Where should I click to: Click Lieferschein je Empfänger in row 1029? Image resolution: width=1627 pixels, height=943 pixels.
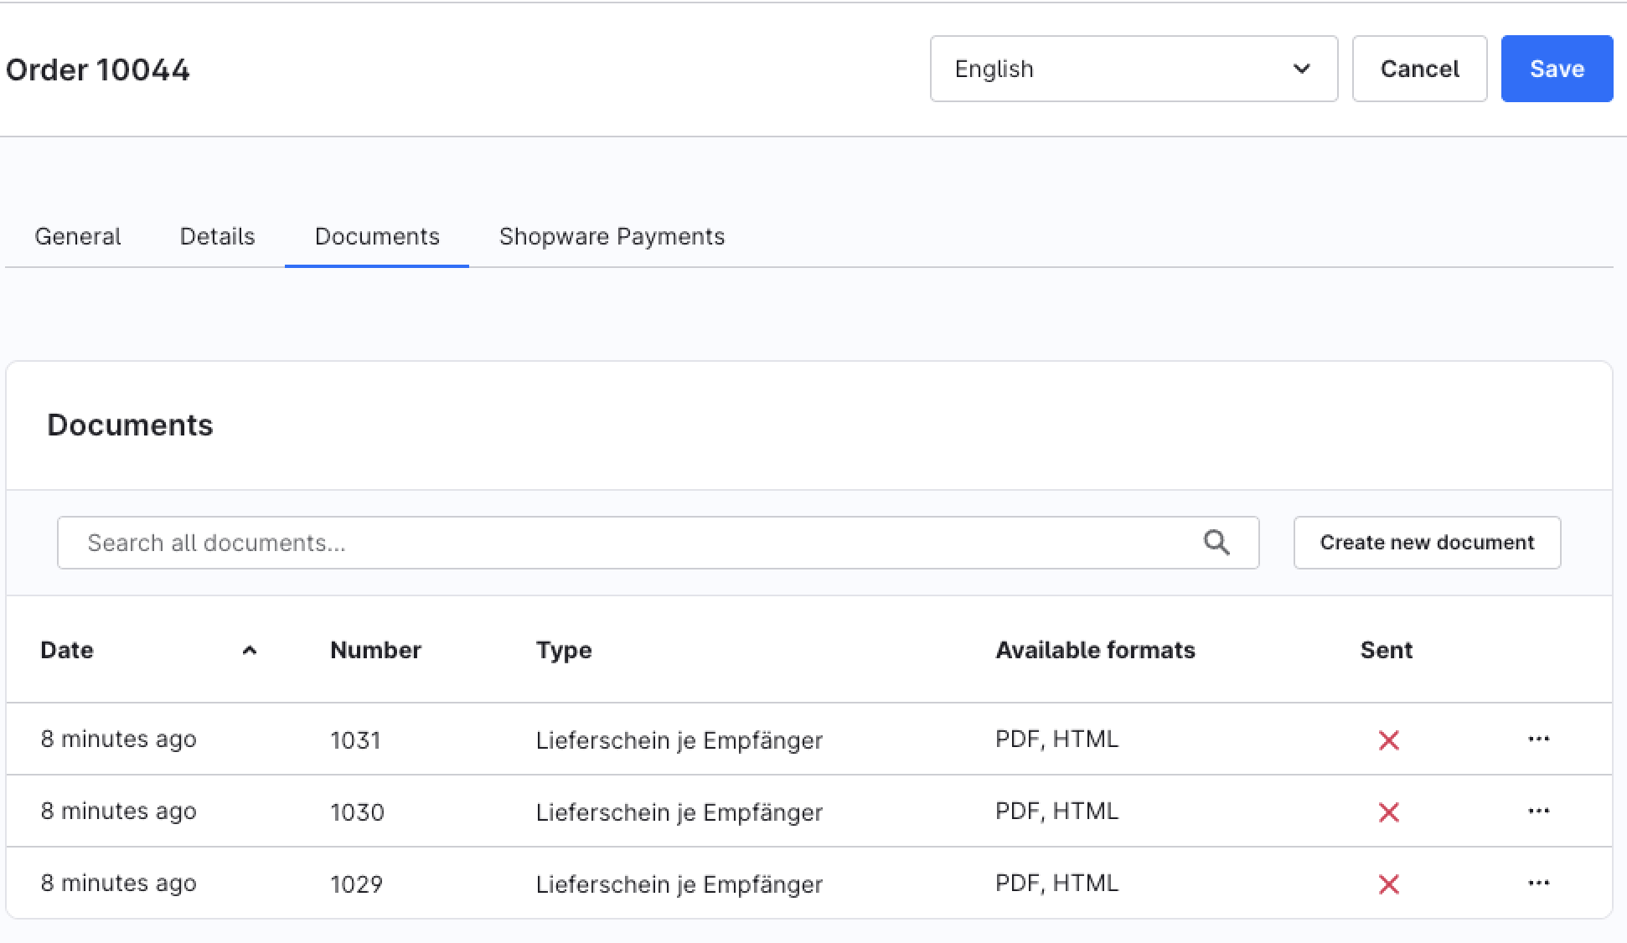pos(679,884)
